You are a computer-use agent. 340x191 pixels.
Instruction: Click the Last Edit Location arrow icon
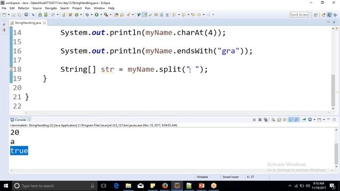tap(193, 15)
